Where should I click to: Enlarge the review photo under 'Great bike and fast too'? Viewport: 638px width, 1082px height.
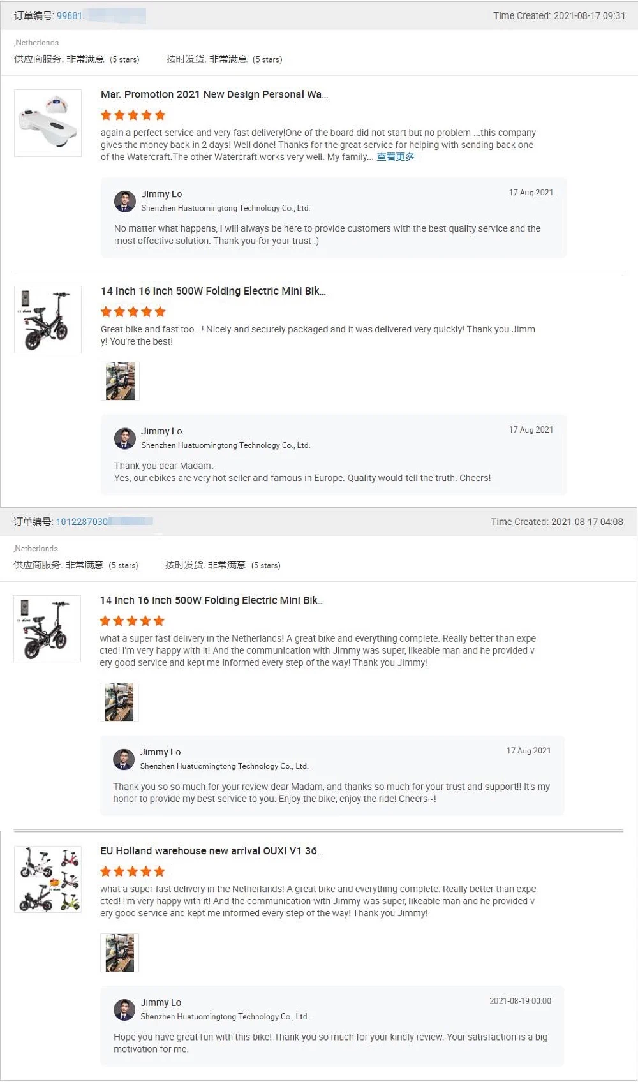pyautogui.click(x=120, y=382)
